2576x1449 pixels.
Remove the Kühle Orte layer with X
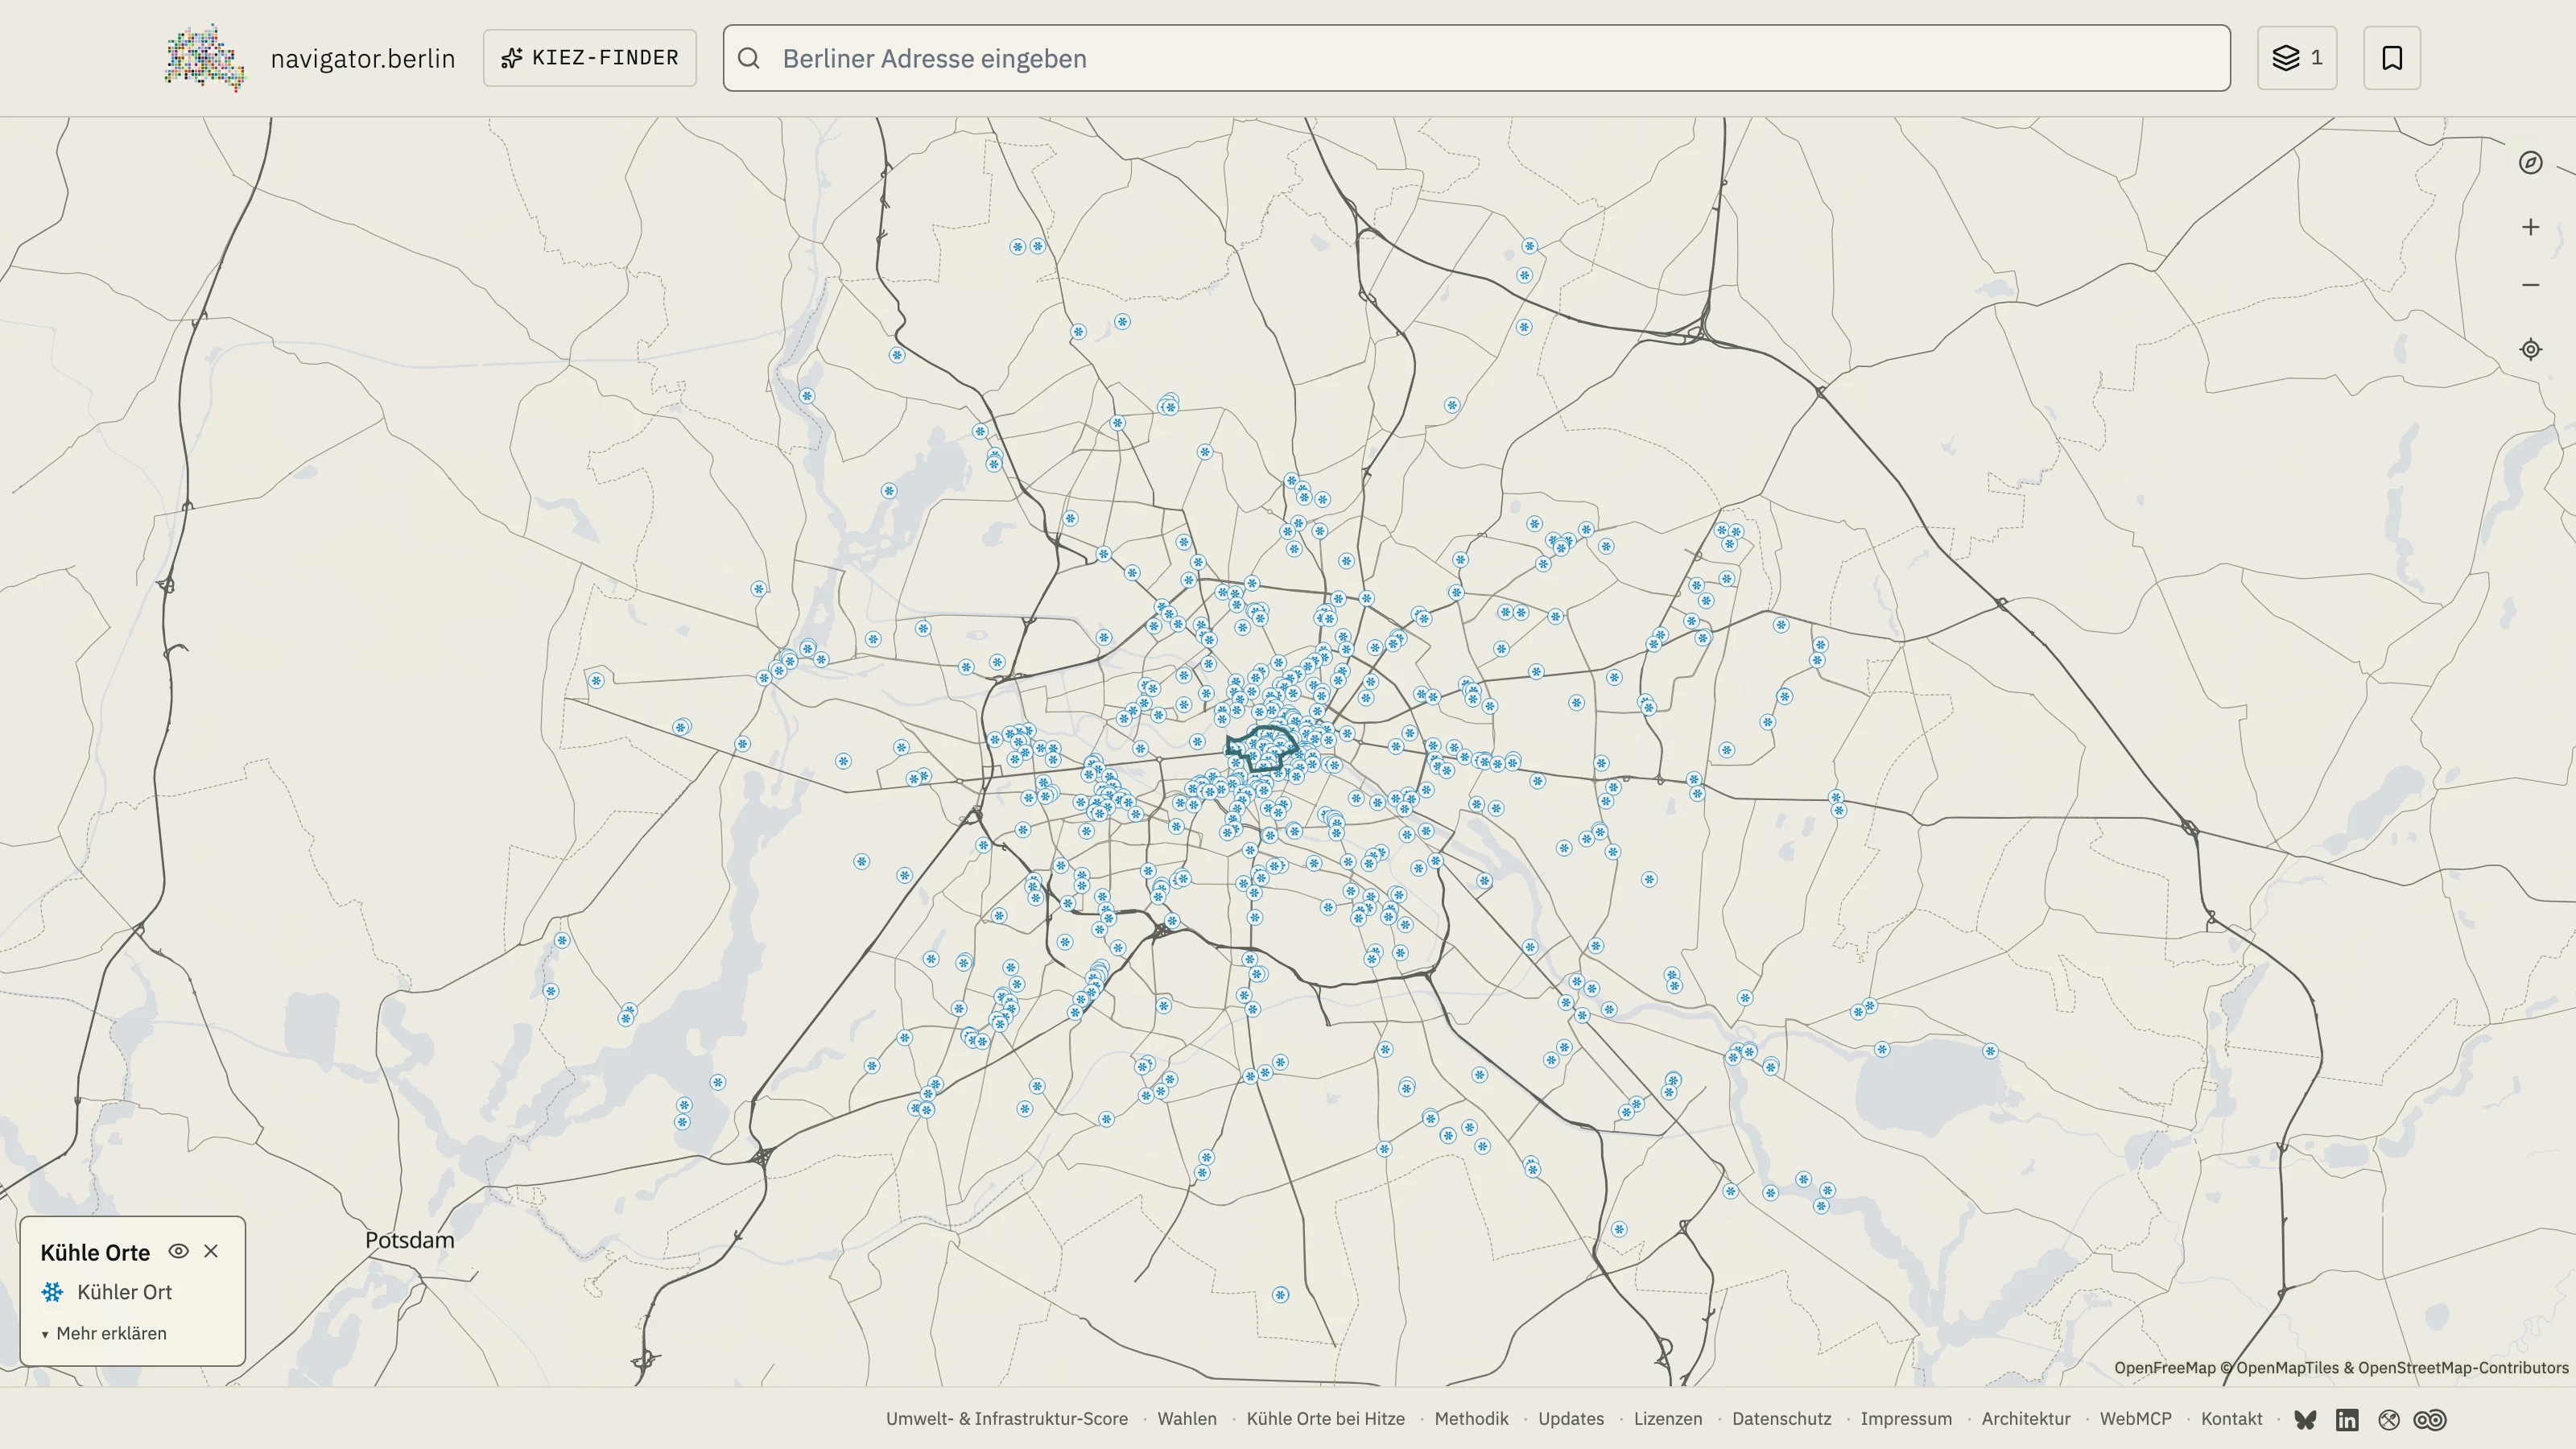tap(211, 1251)
